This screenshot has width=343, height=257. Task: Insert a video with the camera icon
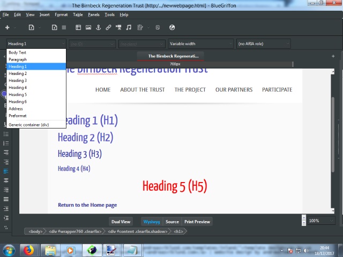(118, 27)
